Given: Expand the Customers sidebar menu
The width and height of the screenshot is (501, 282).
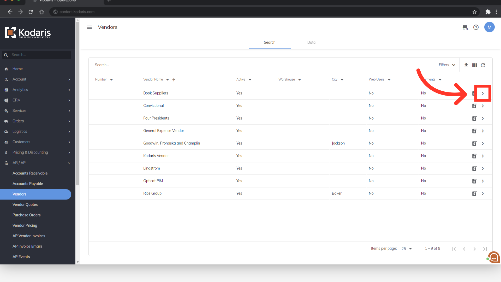Looking at the screenshot, I should click(69, 142).
